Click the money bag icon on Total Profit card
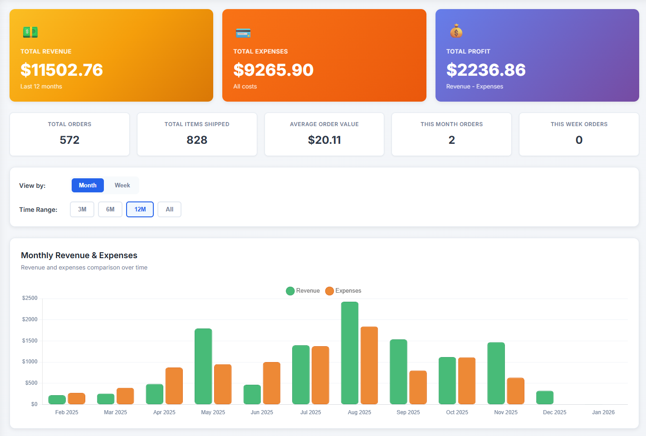 (x=455, y=31)
